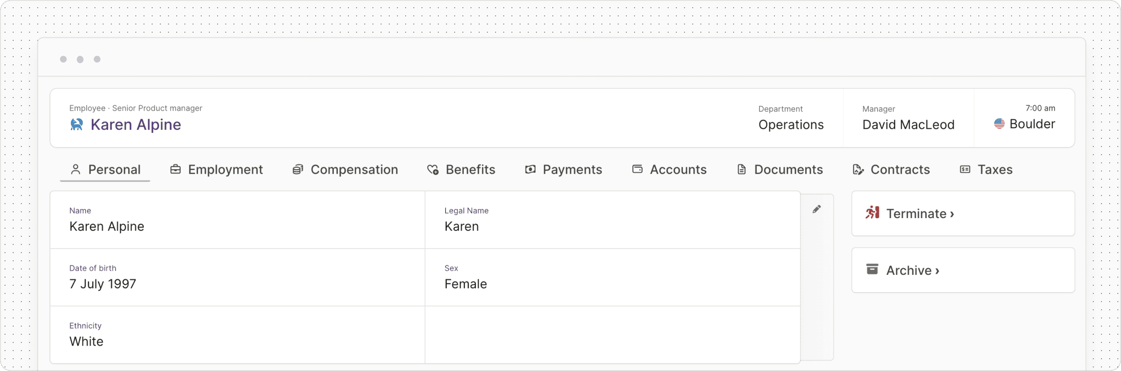1121x371 pixels.
Task: Click the coins icon for Compensation
Action: (298, 169)
